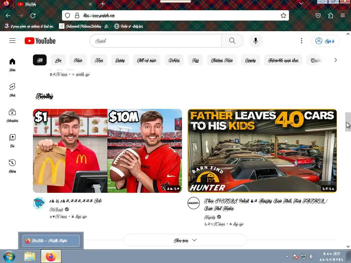
Task: Bookmark this page with star icon
Action: pyautogui.click(x=283, y=15)
